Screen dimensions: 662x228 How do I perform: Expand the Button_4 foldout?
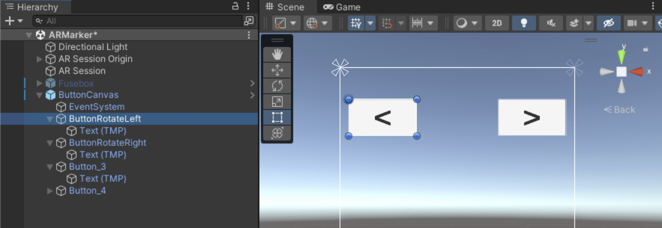50,191
